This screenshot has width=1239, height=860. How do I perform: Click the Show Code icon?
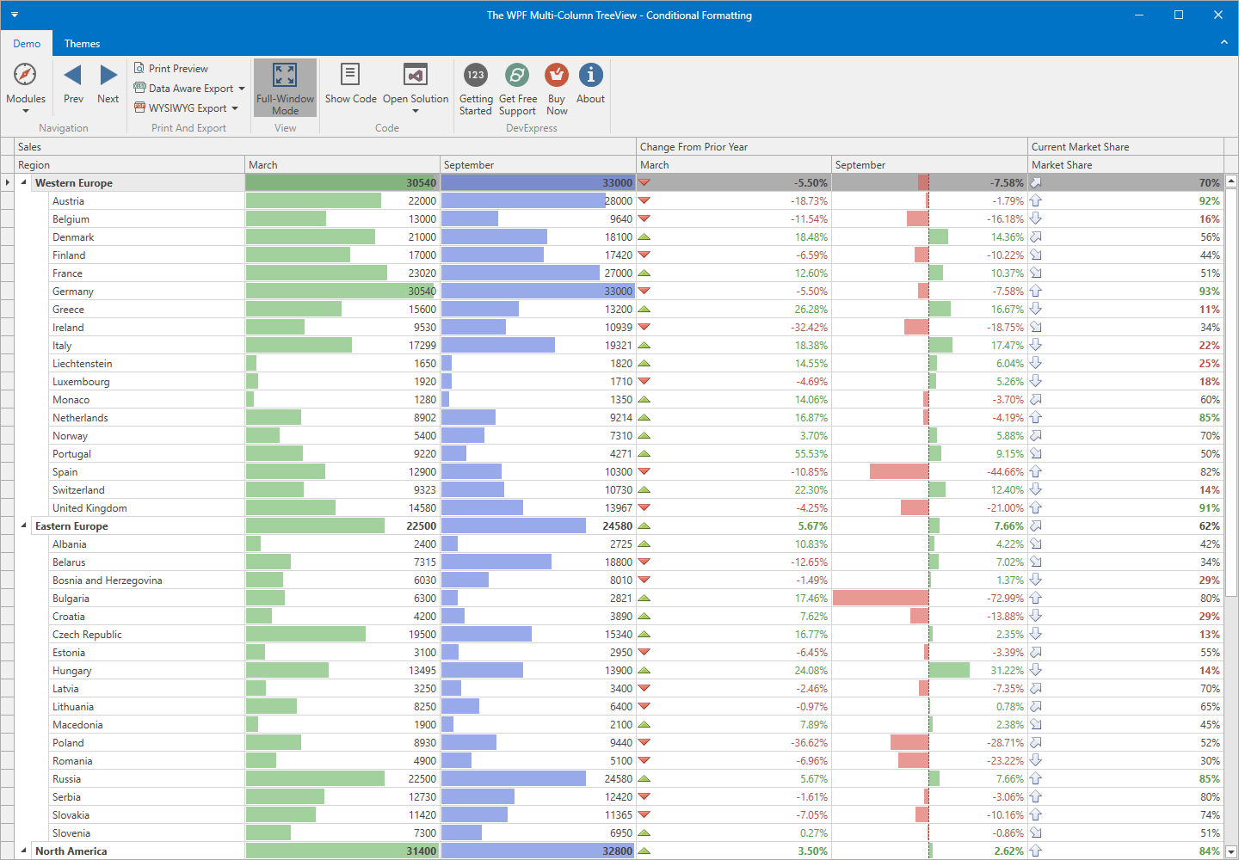click(350, 75)
